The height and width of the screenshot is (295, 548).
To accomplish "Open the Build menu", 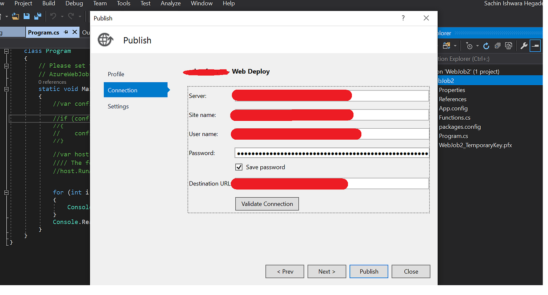I will tap(49, 4).
